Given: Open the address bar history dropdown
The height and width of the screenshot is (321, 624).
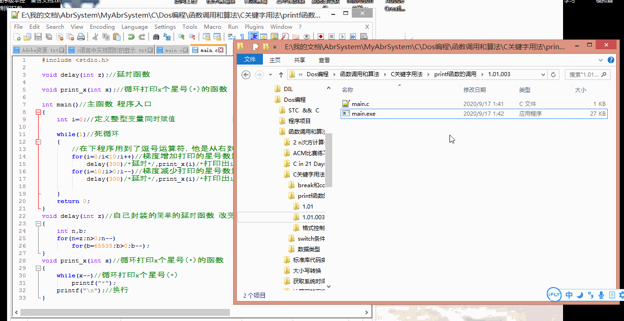Looking at the screenshot, I should pyautogui.click(x=543, y=74).
